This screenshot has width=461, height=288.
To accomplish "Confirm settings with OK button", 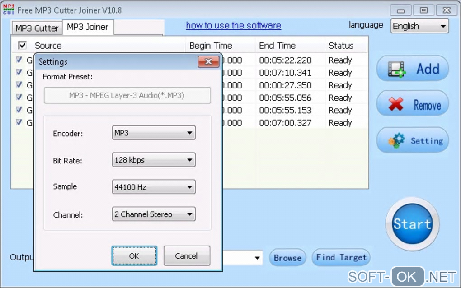I will pos(134,255).
